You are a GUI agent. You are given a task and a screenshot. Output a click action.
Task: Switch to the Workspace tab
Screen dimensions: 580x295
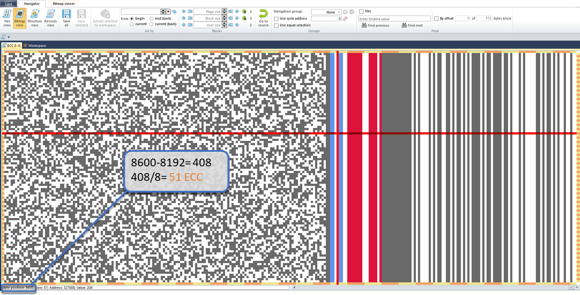[36, 45]
